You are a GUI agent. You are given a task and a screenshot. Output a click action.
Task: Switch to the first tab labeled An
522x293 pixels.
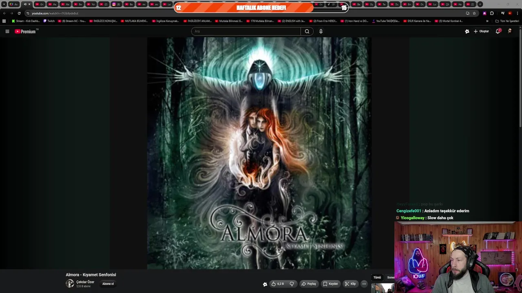(x=14, y=4)
